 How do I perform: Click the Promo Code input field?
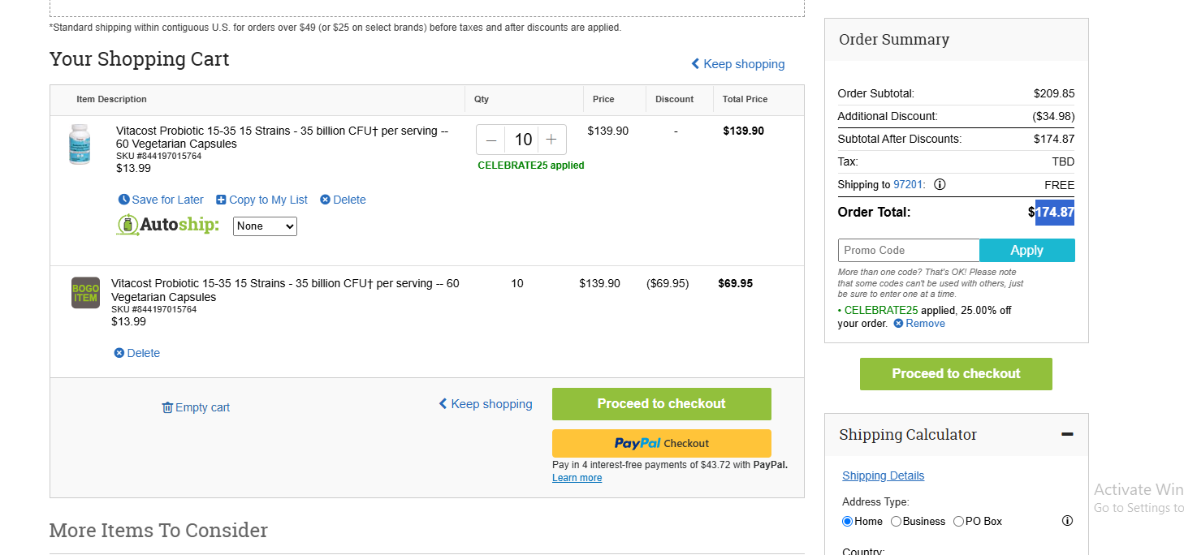click(x=909, y=250)
